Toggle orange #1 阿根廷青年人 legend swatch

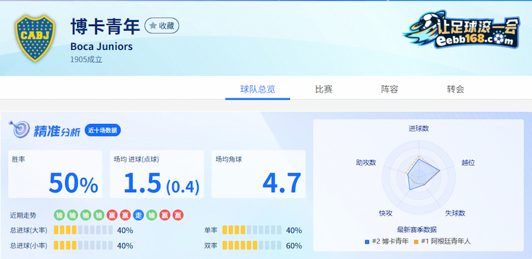coord(416,242)
